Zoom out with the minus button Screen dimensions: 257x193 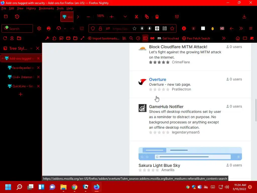click(x=88, y=17)
